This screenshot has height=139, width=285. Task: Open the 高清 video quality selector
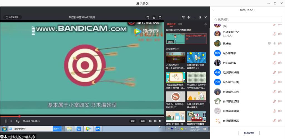point(133,121)
